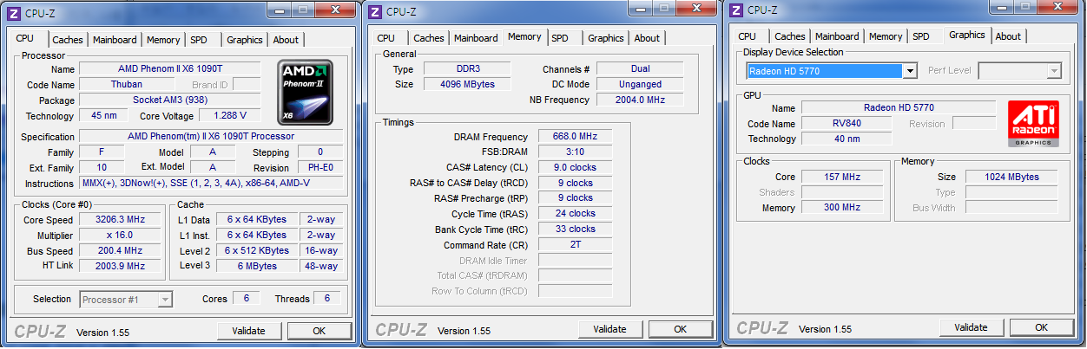Open Caches tab in the Graphics window
1087x349 pixels.
(790, 36)
